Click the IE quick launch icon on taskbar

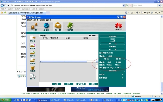click(15, 100)
